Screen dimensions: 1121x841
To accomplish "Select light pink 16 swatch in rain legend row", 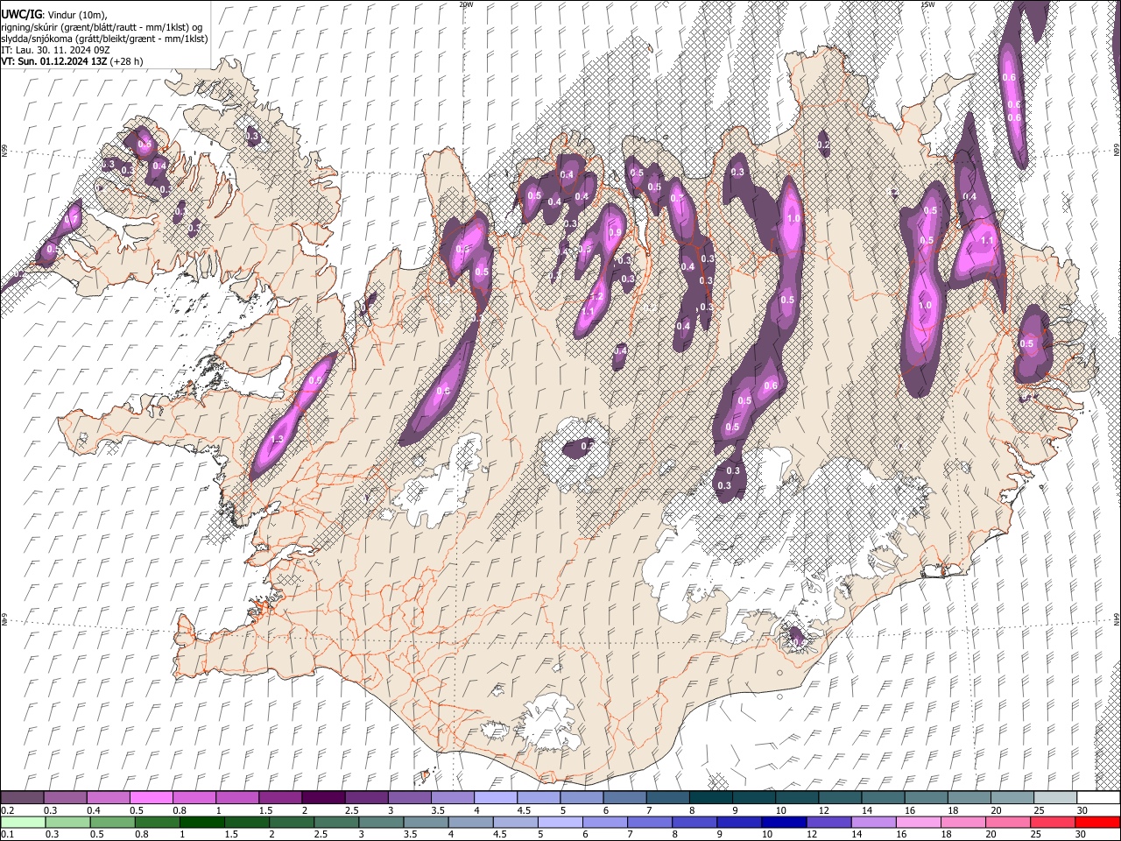I will click(x=920, y=822).
